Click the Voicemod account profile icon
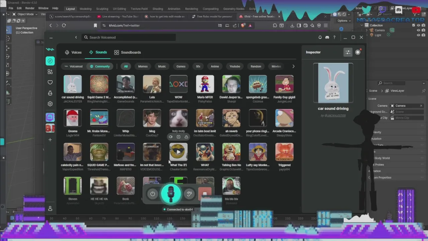Screen dimensions: 428x241 pyautogui.click(x=50, y=209)
